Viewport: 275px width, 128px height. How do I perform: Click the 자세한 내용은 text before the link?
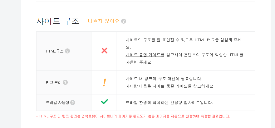(139, 86)
